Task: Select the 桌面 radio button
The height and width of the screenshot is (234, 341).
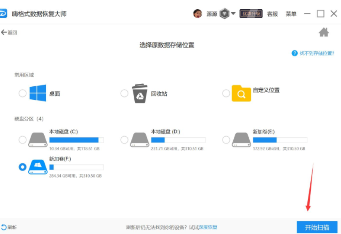Action: (23, 93)
